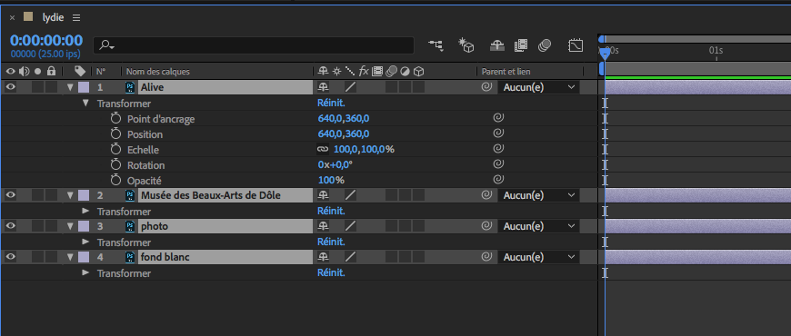
Task: Click the Musée des Beaux-Arts de Dôle shy switch
Action: click(323, 195)
